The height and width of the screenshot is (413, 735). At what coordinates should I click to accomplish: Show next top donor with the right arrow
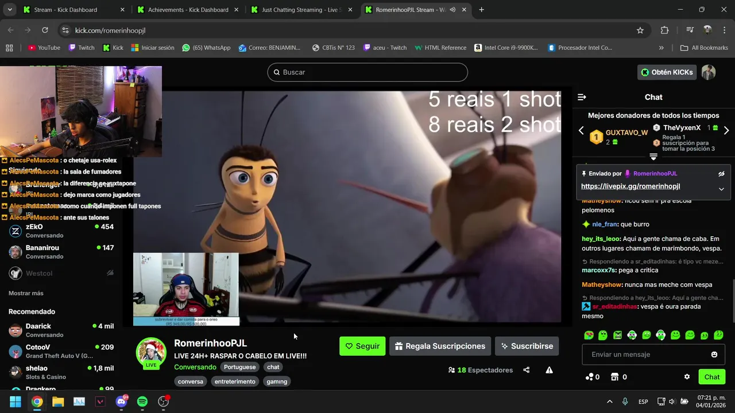(726, 131)
